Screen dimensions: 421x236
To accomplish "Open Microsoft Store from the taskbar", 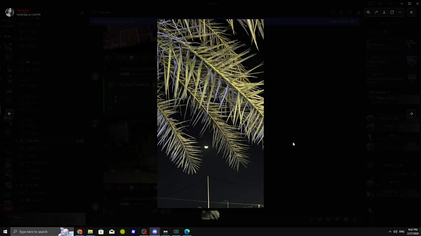I will coord(101,232).
